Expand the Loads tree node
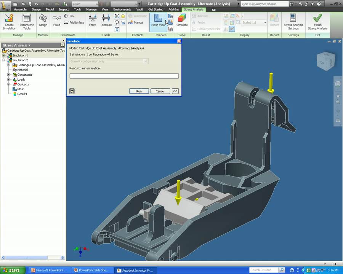Screen dimensions: 343x274 [8, 79]
